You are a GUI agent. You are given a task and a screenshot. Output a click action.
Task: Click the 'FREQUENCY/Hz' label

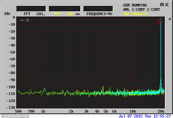pos(99,14)
